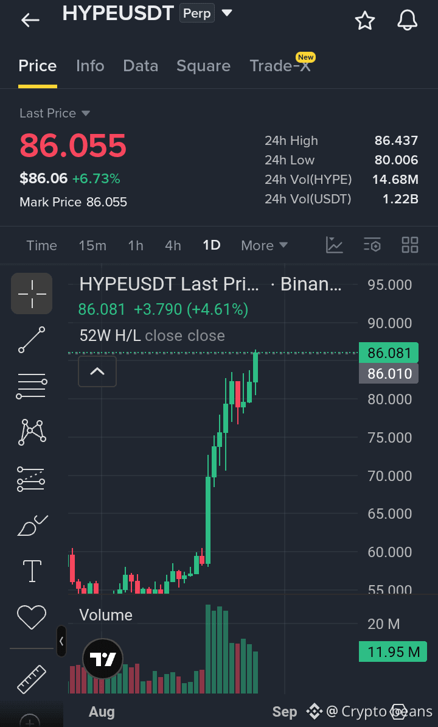Click the large 86.055 last price

[72, 145]
